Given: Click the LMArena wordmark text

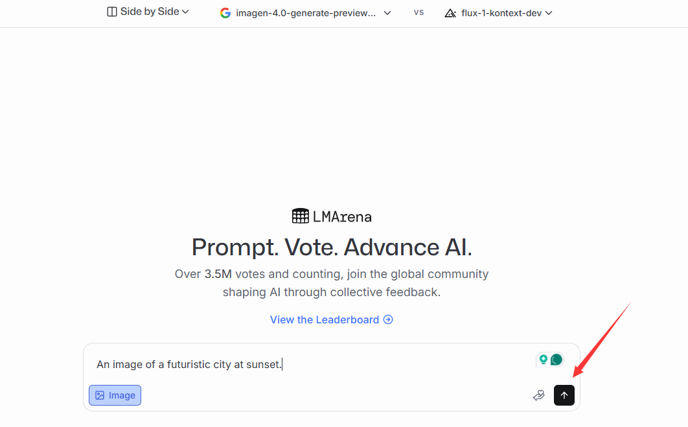Looking at the screenshot, I should 342,216.
